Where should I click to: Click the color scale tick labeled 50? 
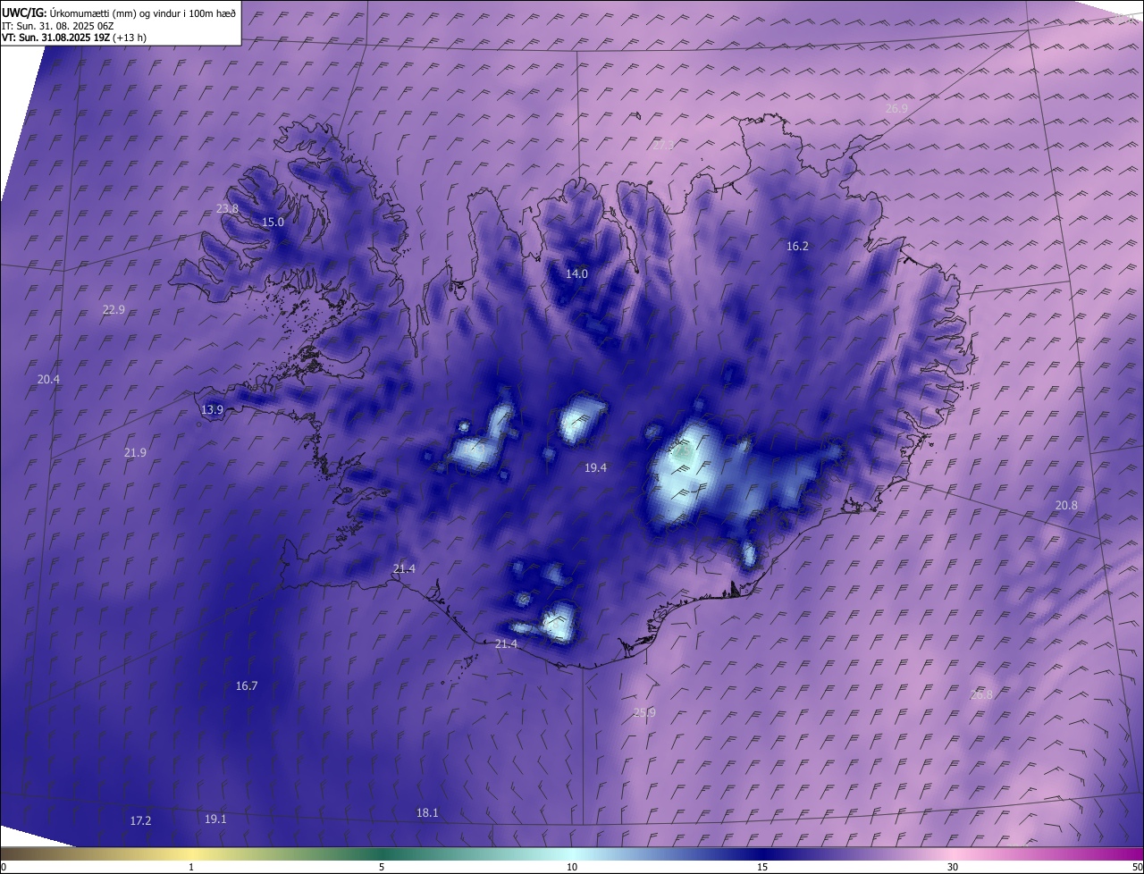pyautogui.click(x=1137, y=867)
